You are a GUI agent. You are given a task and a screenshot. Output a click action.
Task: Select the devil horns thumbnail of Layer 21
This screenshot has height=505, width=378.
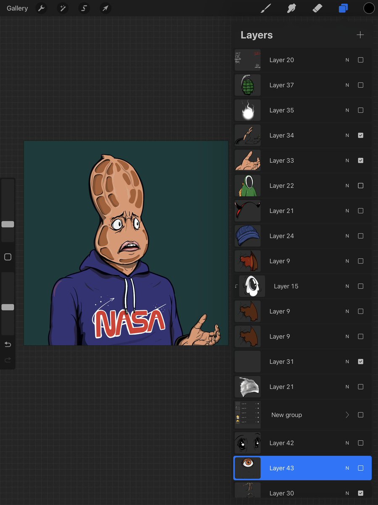[248, 211]
